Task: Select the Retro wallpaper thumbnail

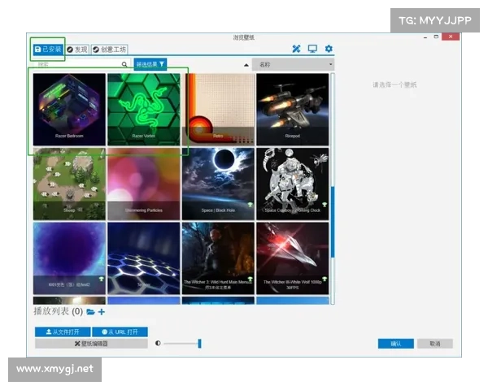Action: [218, 110]
